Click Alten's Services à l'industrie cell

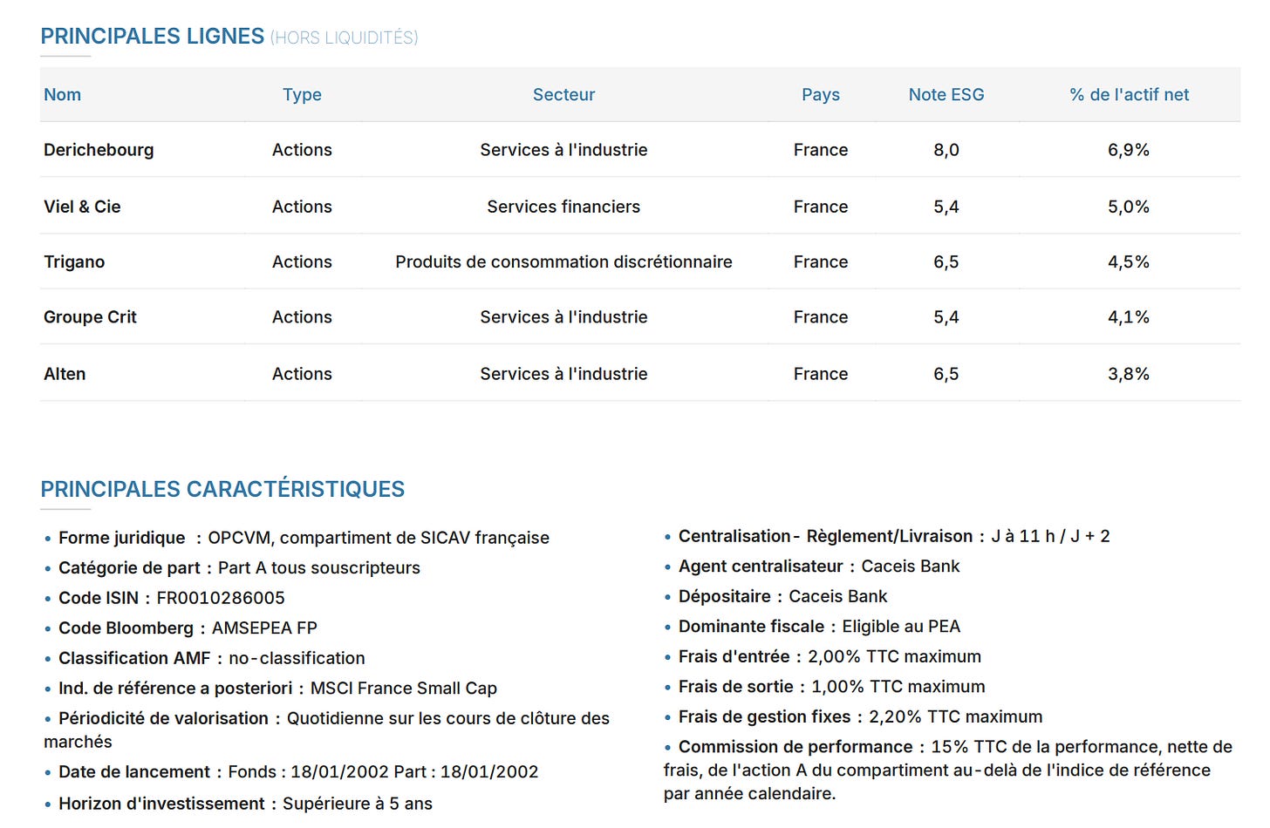[x=563, y=374]
